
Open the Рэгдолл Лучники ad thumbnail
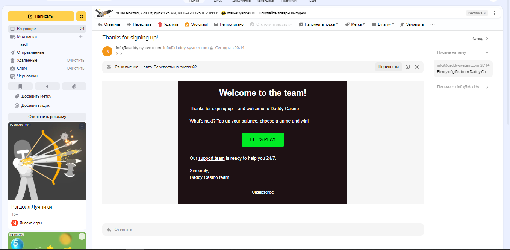tap(47, 161)
